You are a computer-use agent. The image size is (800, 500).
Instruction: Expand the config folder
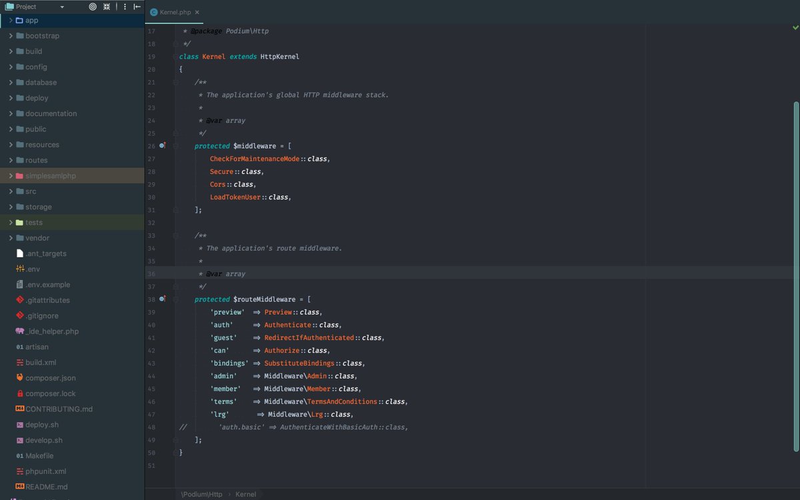click(11, 67)
